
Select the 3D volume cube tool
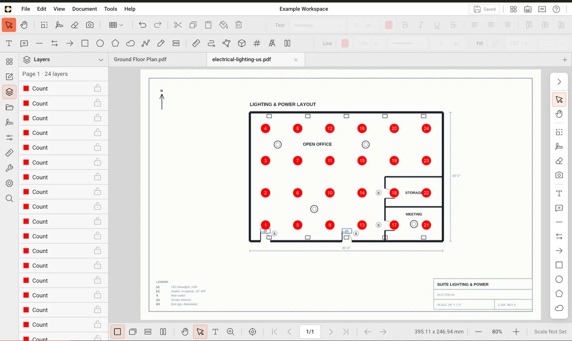pos(242,43)
